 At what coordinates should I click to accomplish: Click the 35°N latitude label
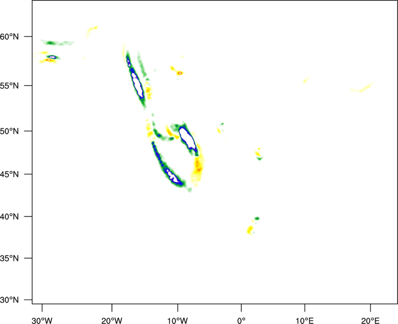[x=9, y=258]
